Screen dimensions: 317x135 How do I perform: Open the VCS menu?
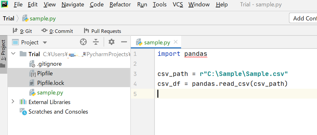178,4
